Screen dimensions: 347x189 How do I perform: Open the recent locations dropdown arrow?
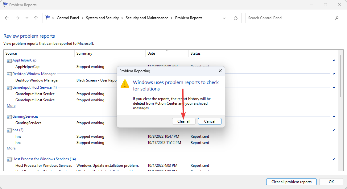27,18
